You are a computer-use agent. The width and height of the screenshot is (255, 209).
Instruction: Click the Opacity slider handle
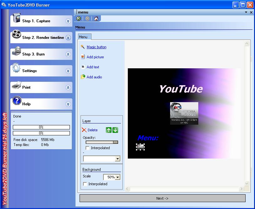[116, 142]
